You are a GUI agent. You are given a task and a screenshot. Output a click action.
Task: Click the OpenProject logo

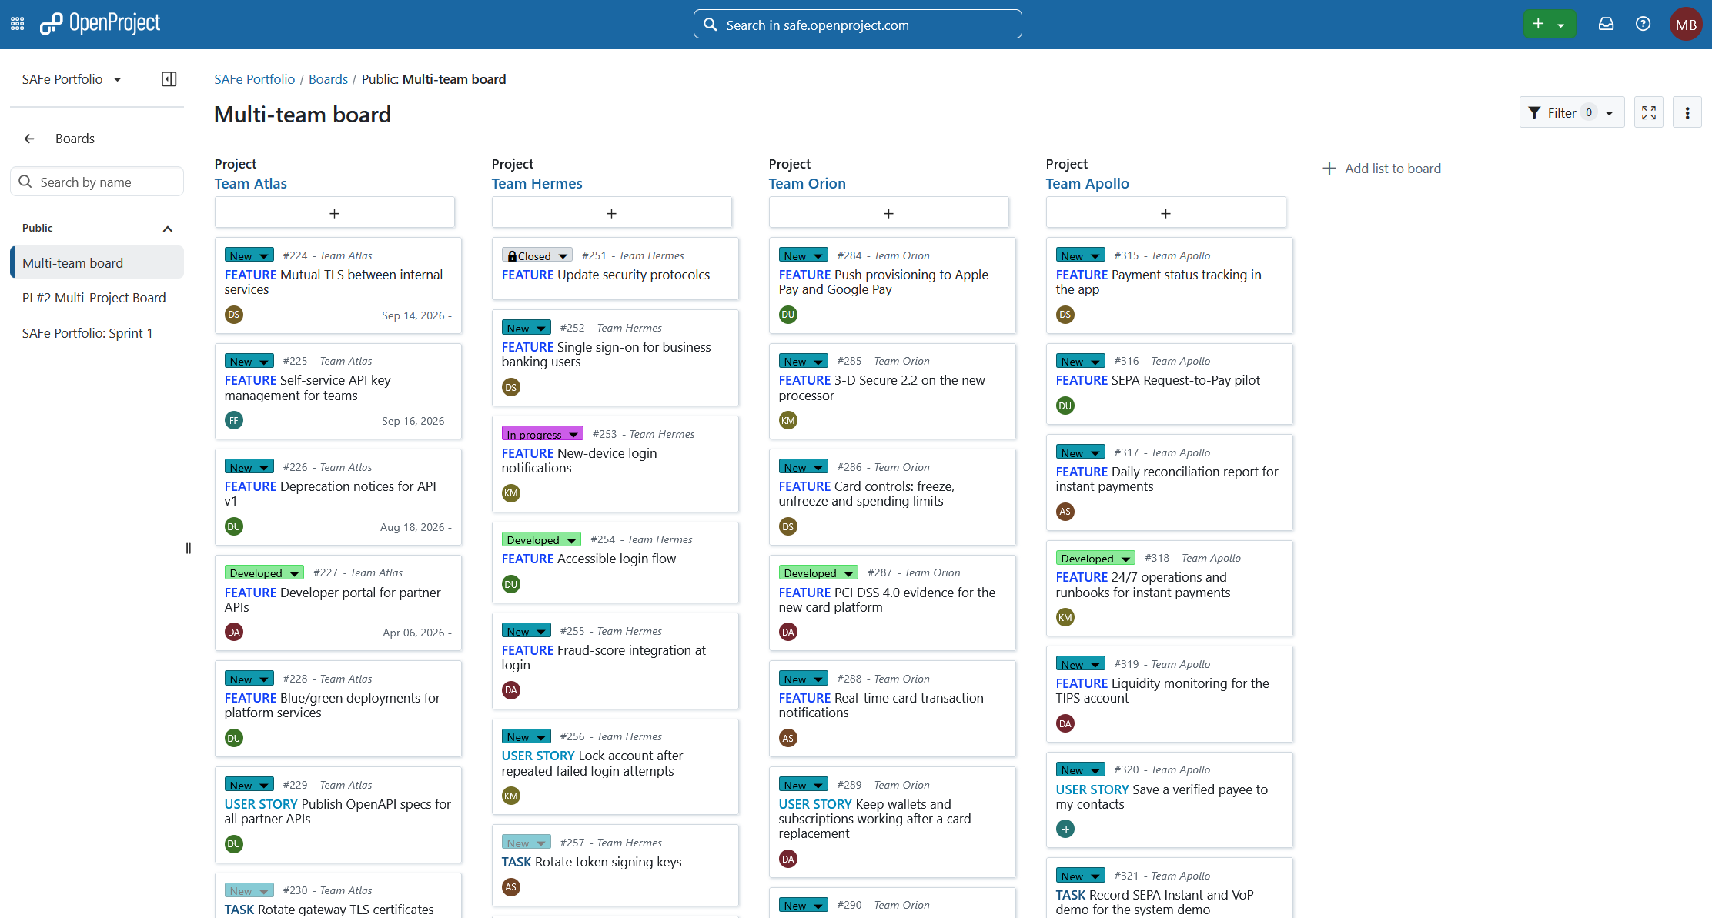pos(100,24)
